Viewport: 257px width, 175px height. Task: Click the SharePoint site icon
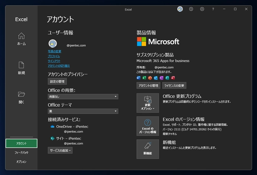(x=53, y=138)
